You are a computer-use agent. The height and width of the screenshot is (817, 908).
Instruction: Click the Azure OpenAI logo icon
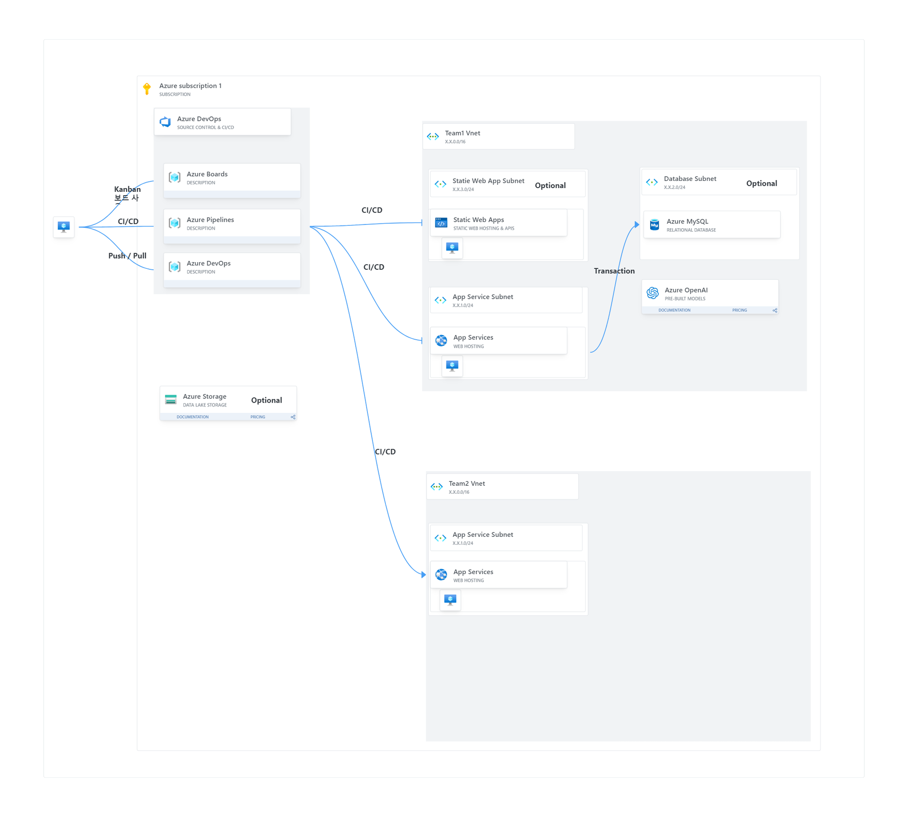[x=653, y=293]
